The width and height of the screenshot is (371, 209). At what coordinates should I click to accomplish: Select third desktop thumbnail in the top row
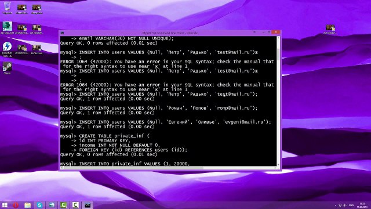(x=37, y=9)
